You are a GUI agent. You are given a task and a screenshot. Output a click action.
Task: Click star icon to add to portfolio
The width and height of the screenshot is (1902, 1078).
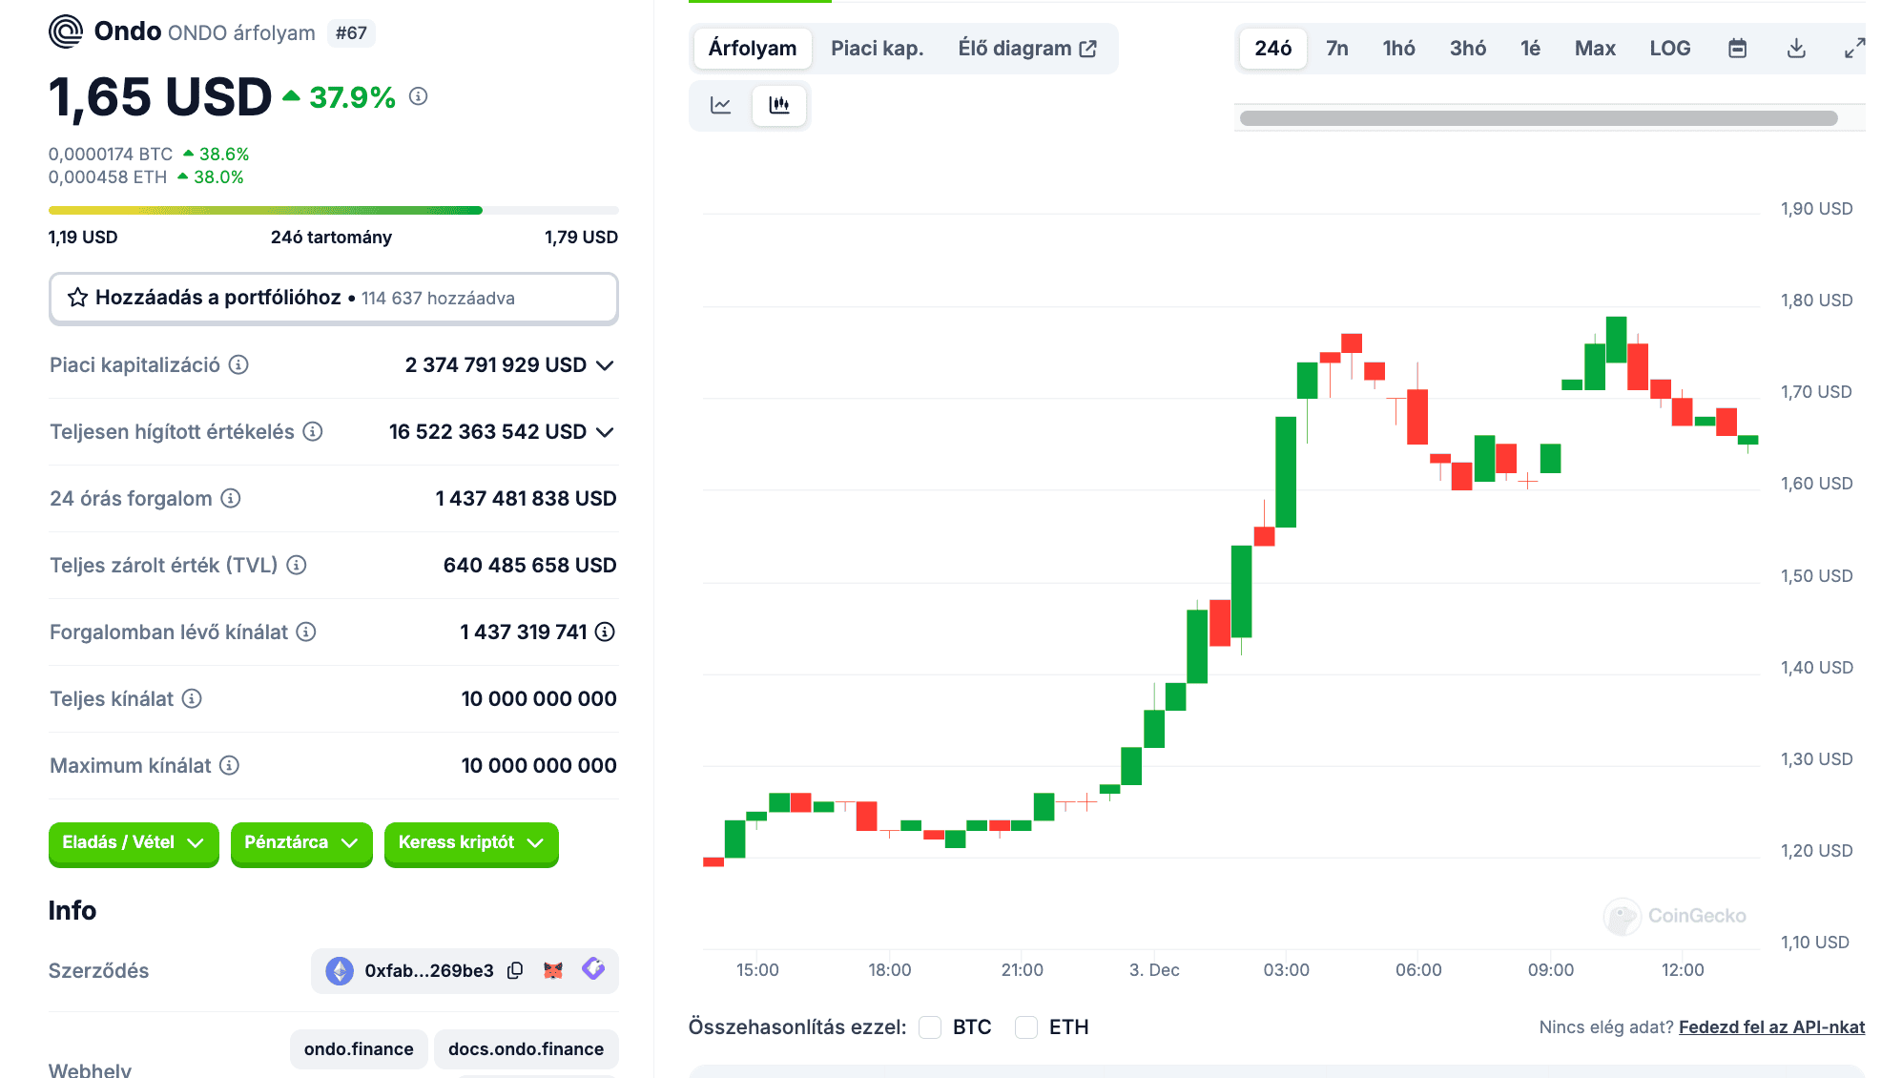point(78,298)
